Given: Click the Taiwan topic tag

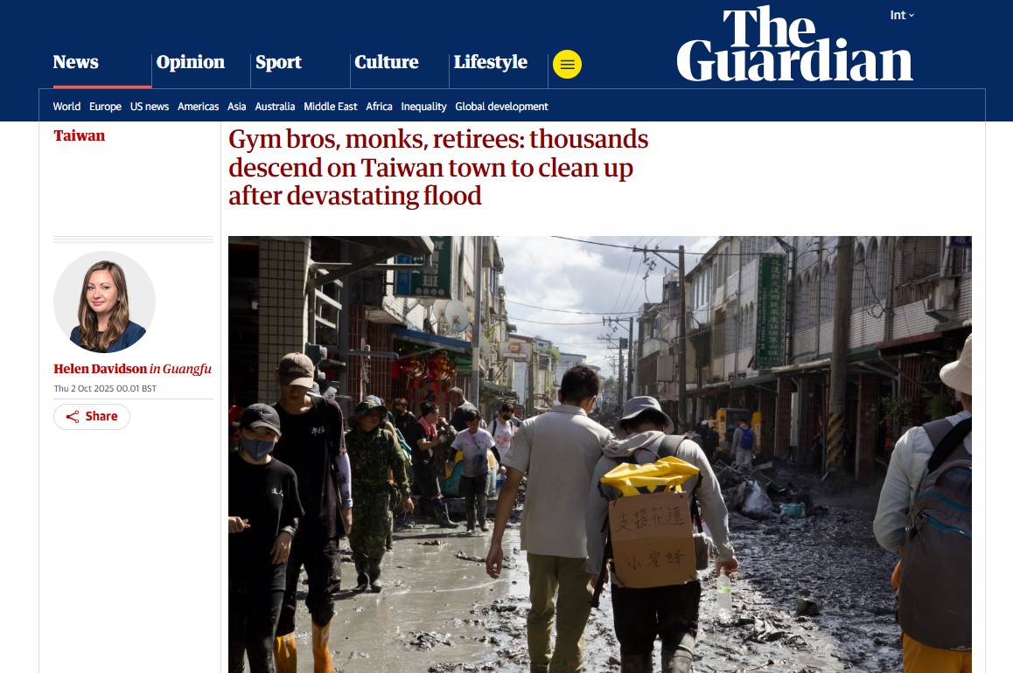Looking at the screenshot, I should point(79,135).
